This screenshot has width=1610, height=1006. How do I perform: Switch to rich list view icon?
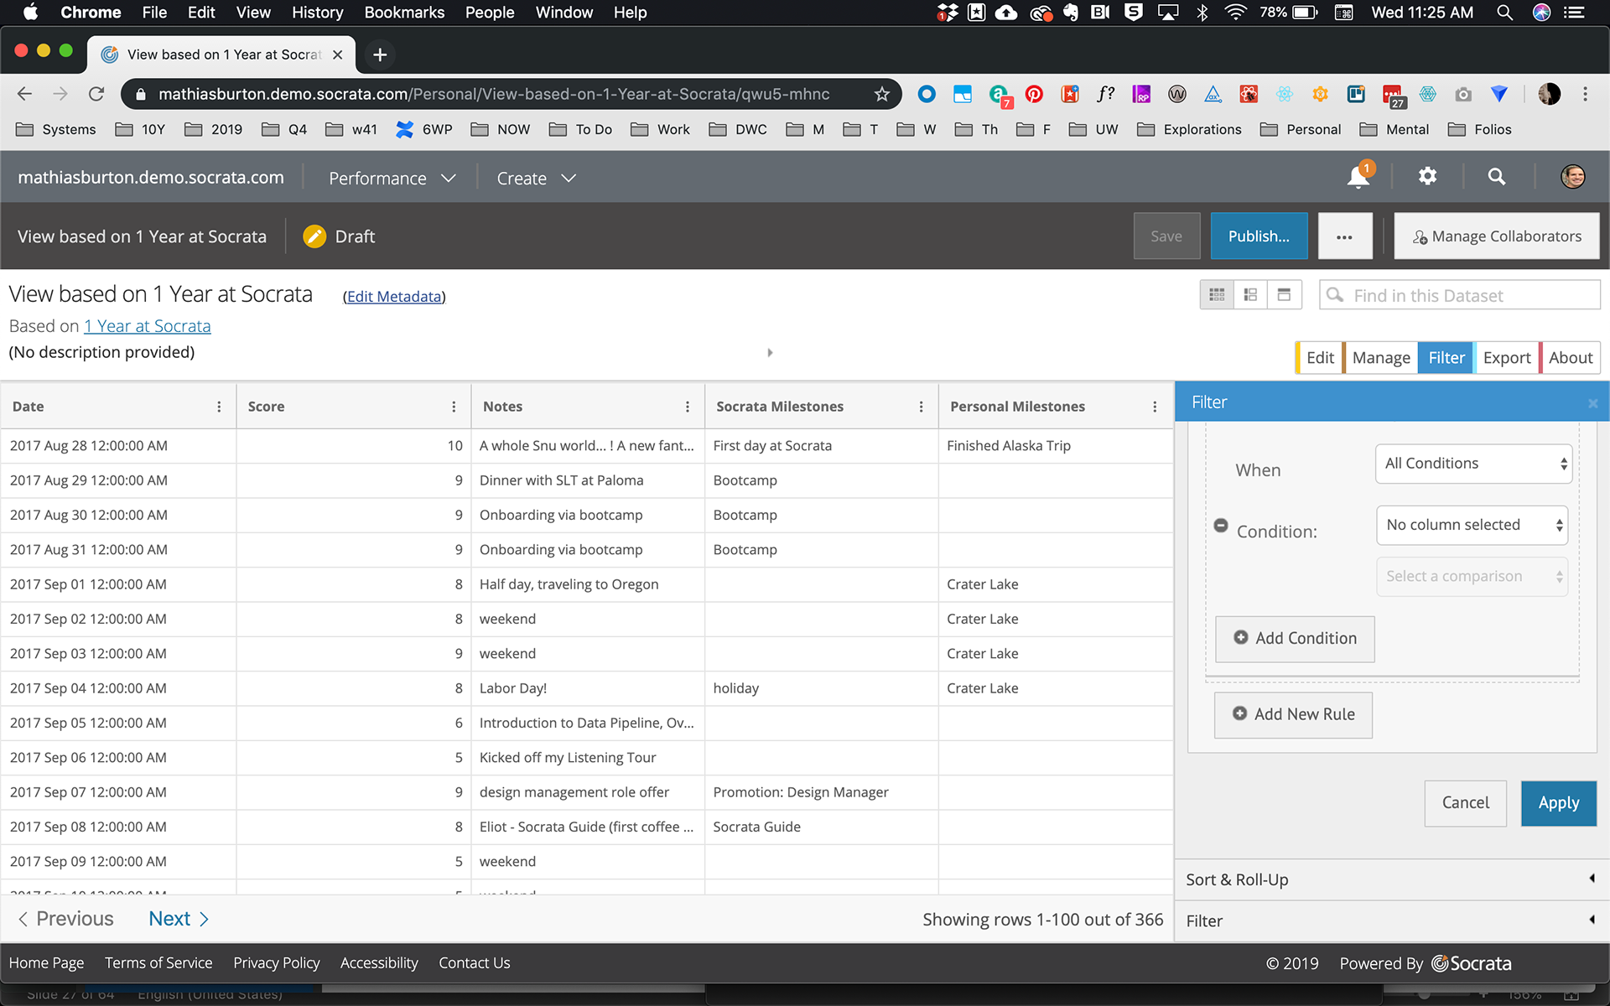pos(1250,294)
